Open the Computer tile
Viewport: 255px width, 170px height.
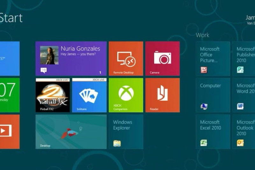tap(213, 95)
